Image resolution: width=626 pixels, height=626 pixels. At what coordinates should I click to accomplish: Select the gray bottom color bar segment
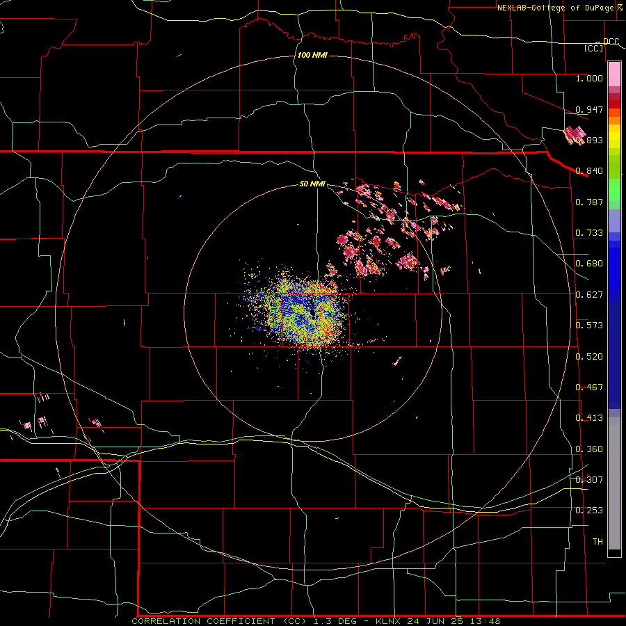614,483
